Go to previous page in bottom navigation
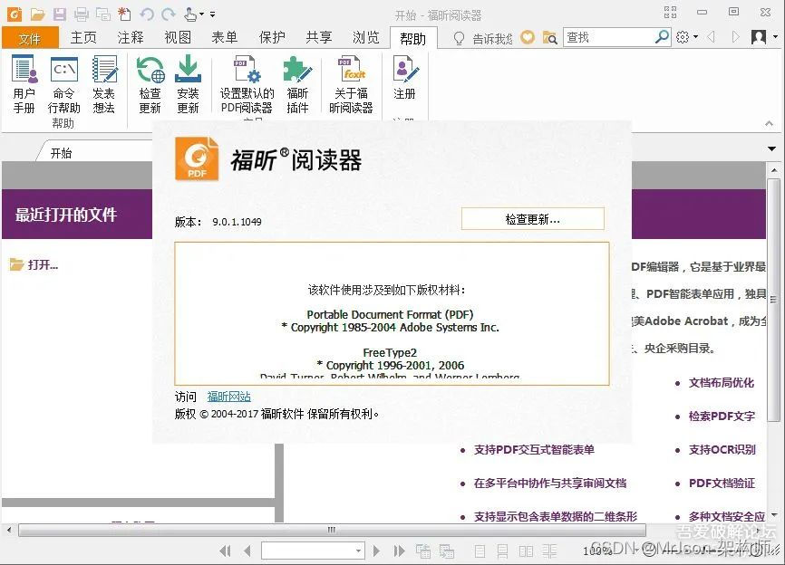The height and width of the screenshot is (565, 785). [247, 551]
